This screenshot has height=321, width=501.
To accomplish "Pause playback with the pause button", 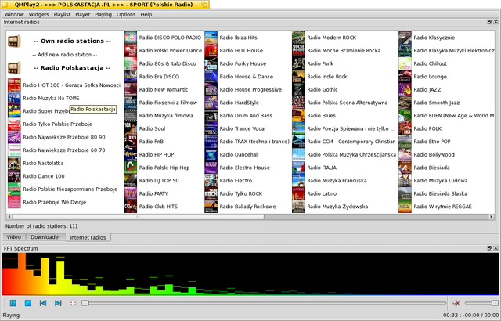I will [x=13, y=303].
